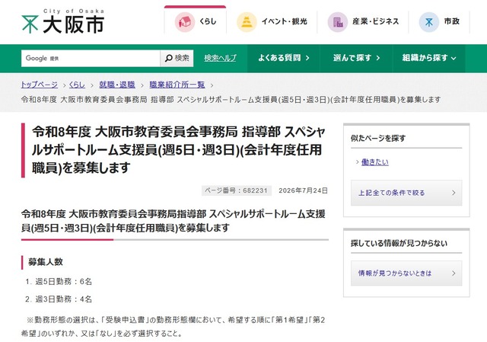
Task: Click the down arrow beside 組織から探す
Action: tap(454, 58)
